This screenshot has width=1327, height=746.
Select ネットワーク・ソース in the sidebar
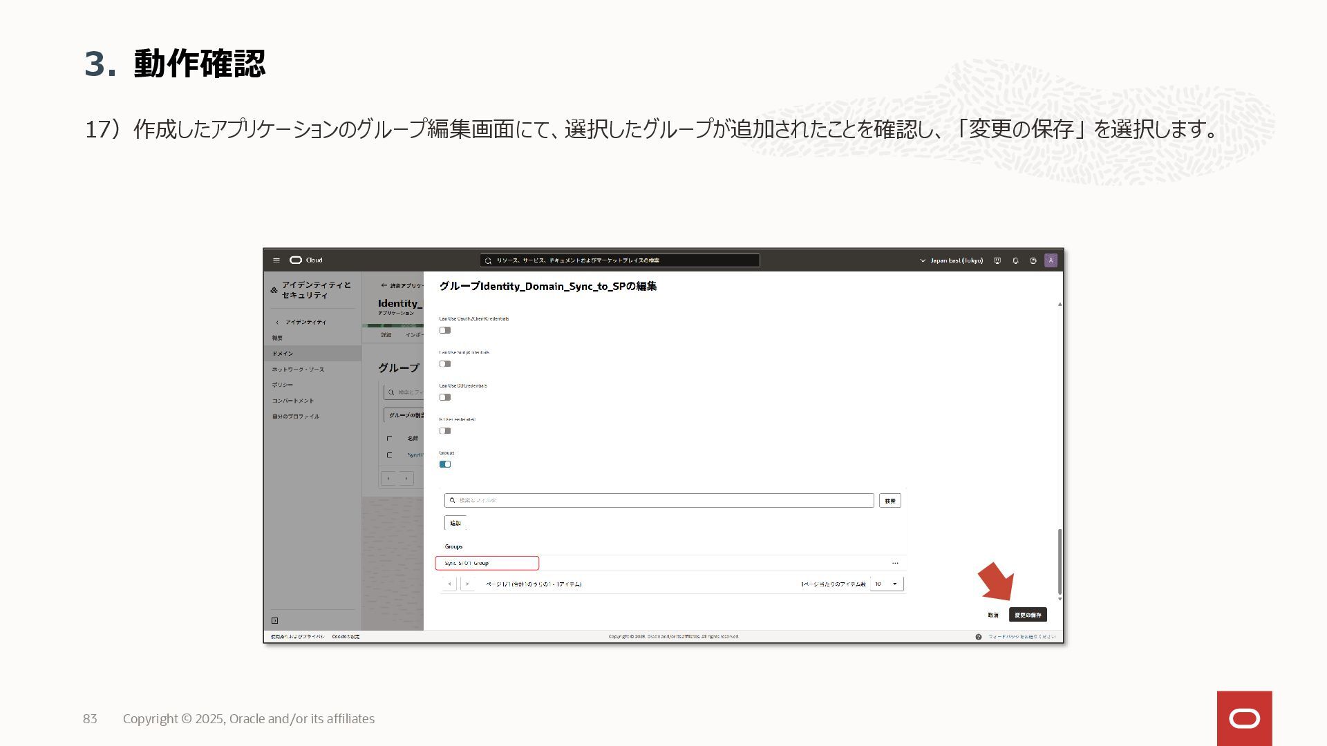[x=298, y=370]
